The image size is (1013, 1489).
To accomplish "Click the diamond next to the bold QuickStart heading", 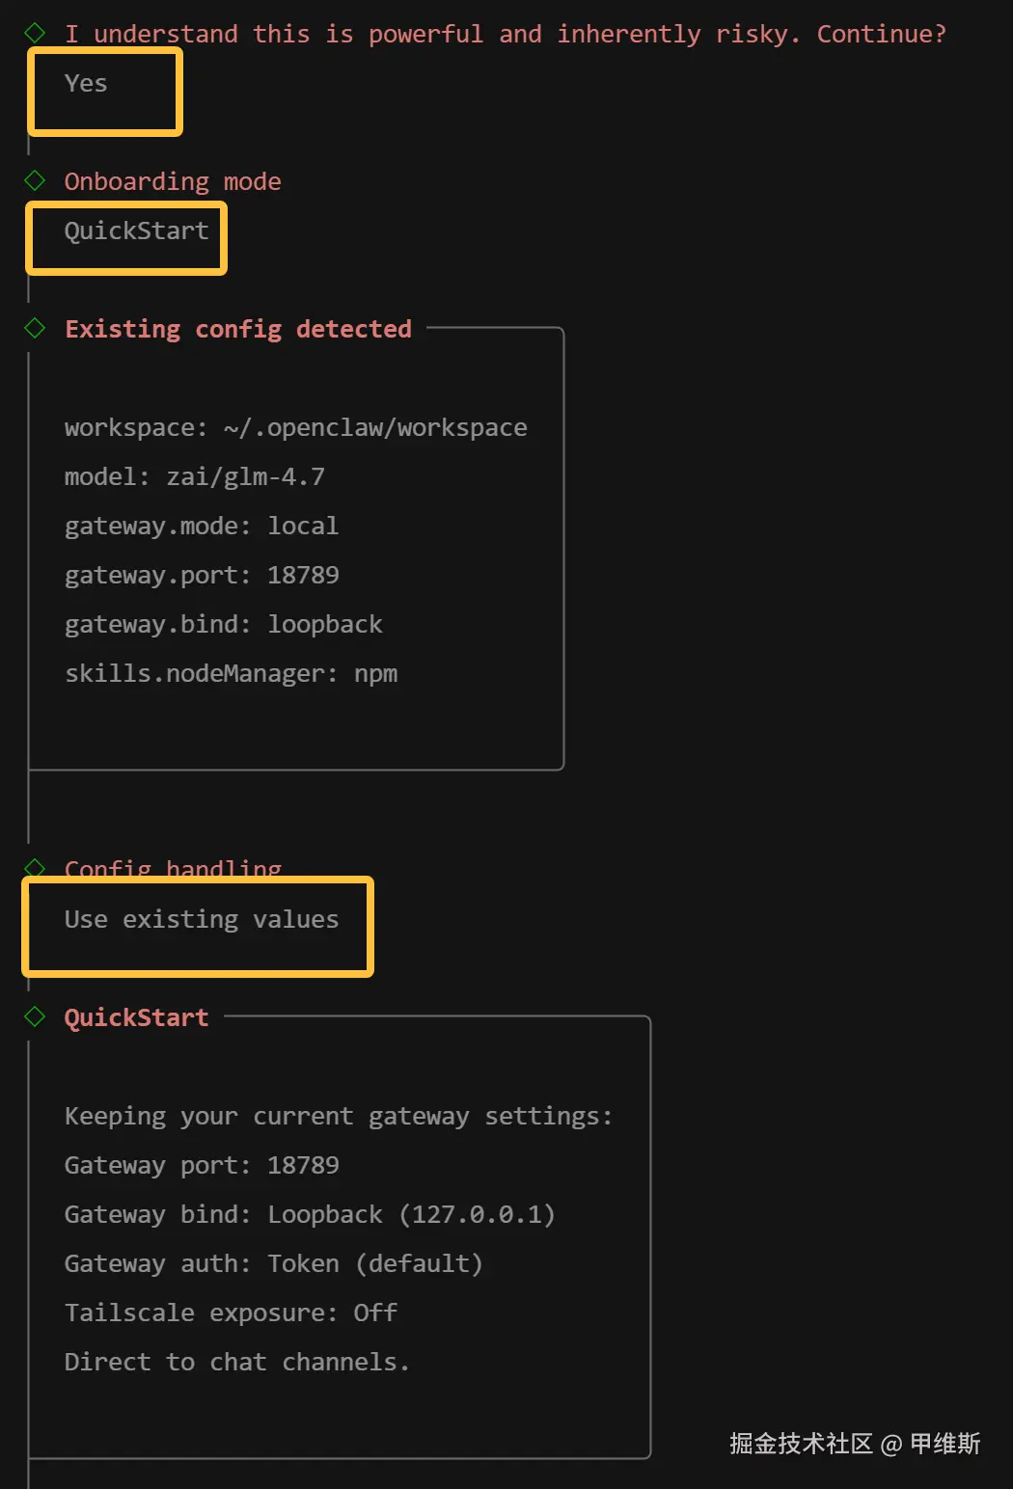I will 36,1016.
